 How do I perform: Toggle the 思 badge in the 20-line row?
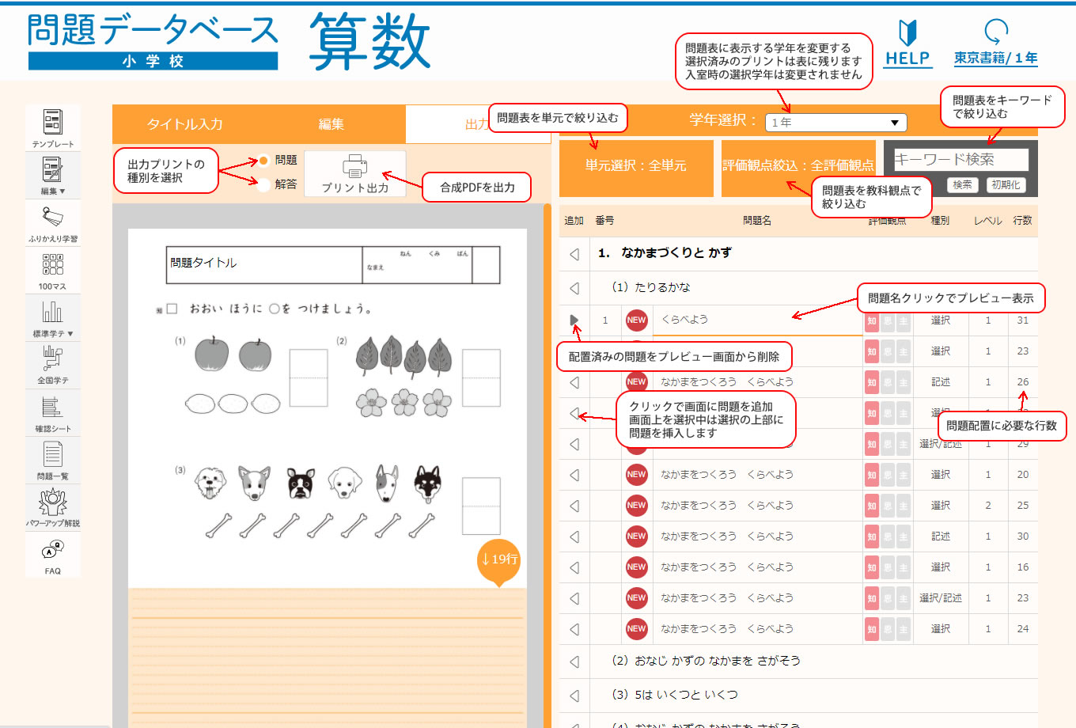click(888, 475)
